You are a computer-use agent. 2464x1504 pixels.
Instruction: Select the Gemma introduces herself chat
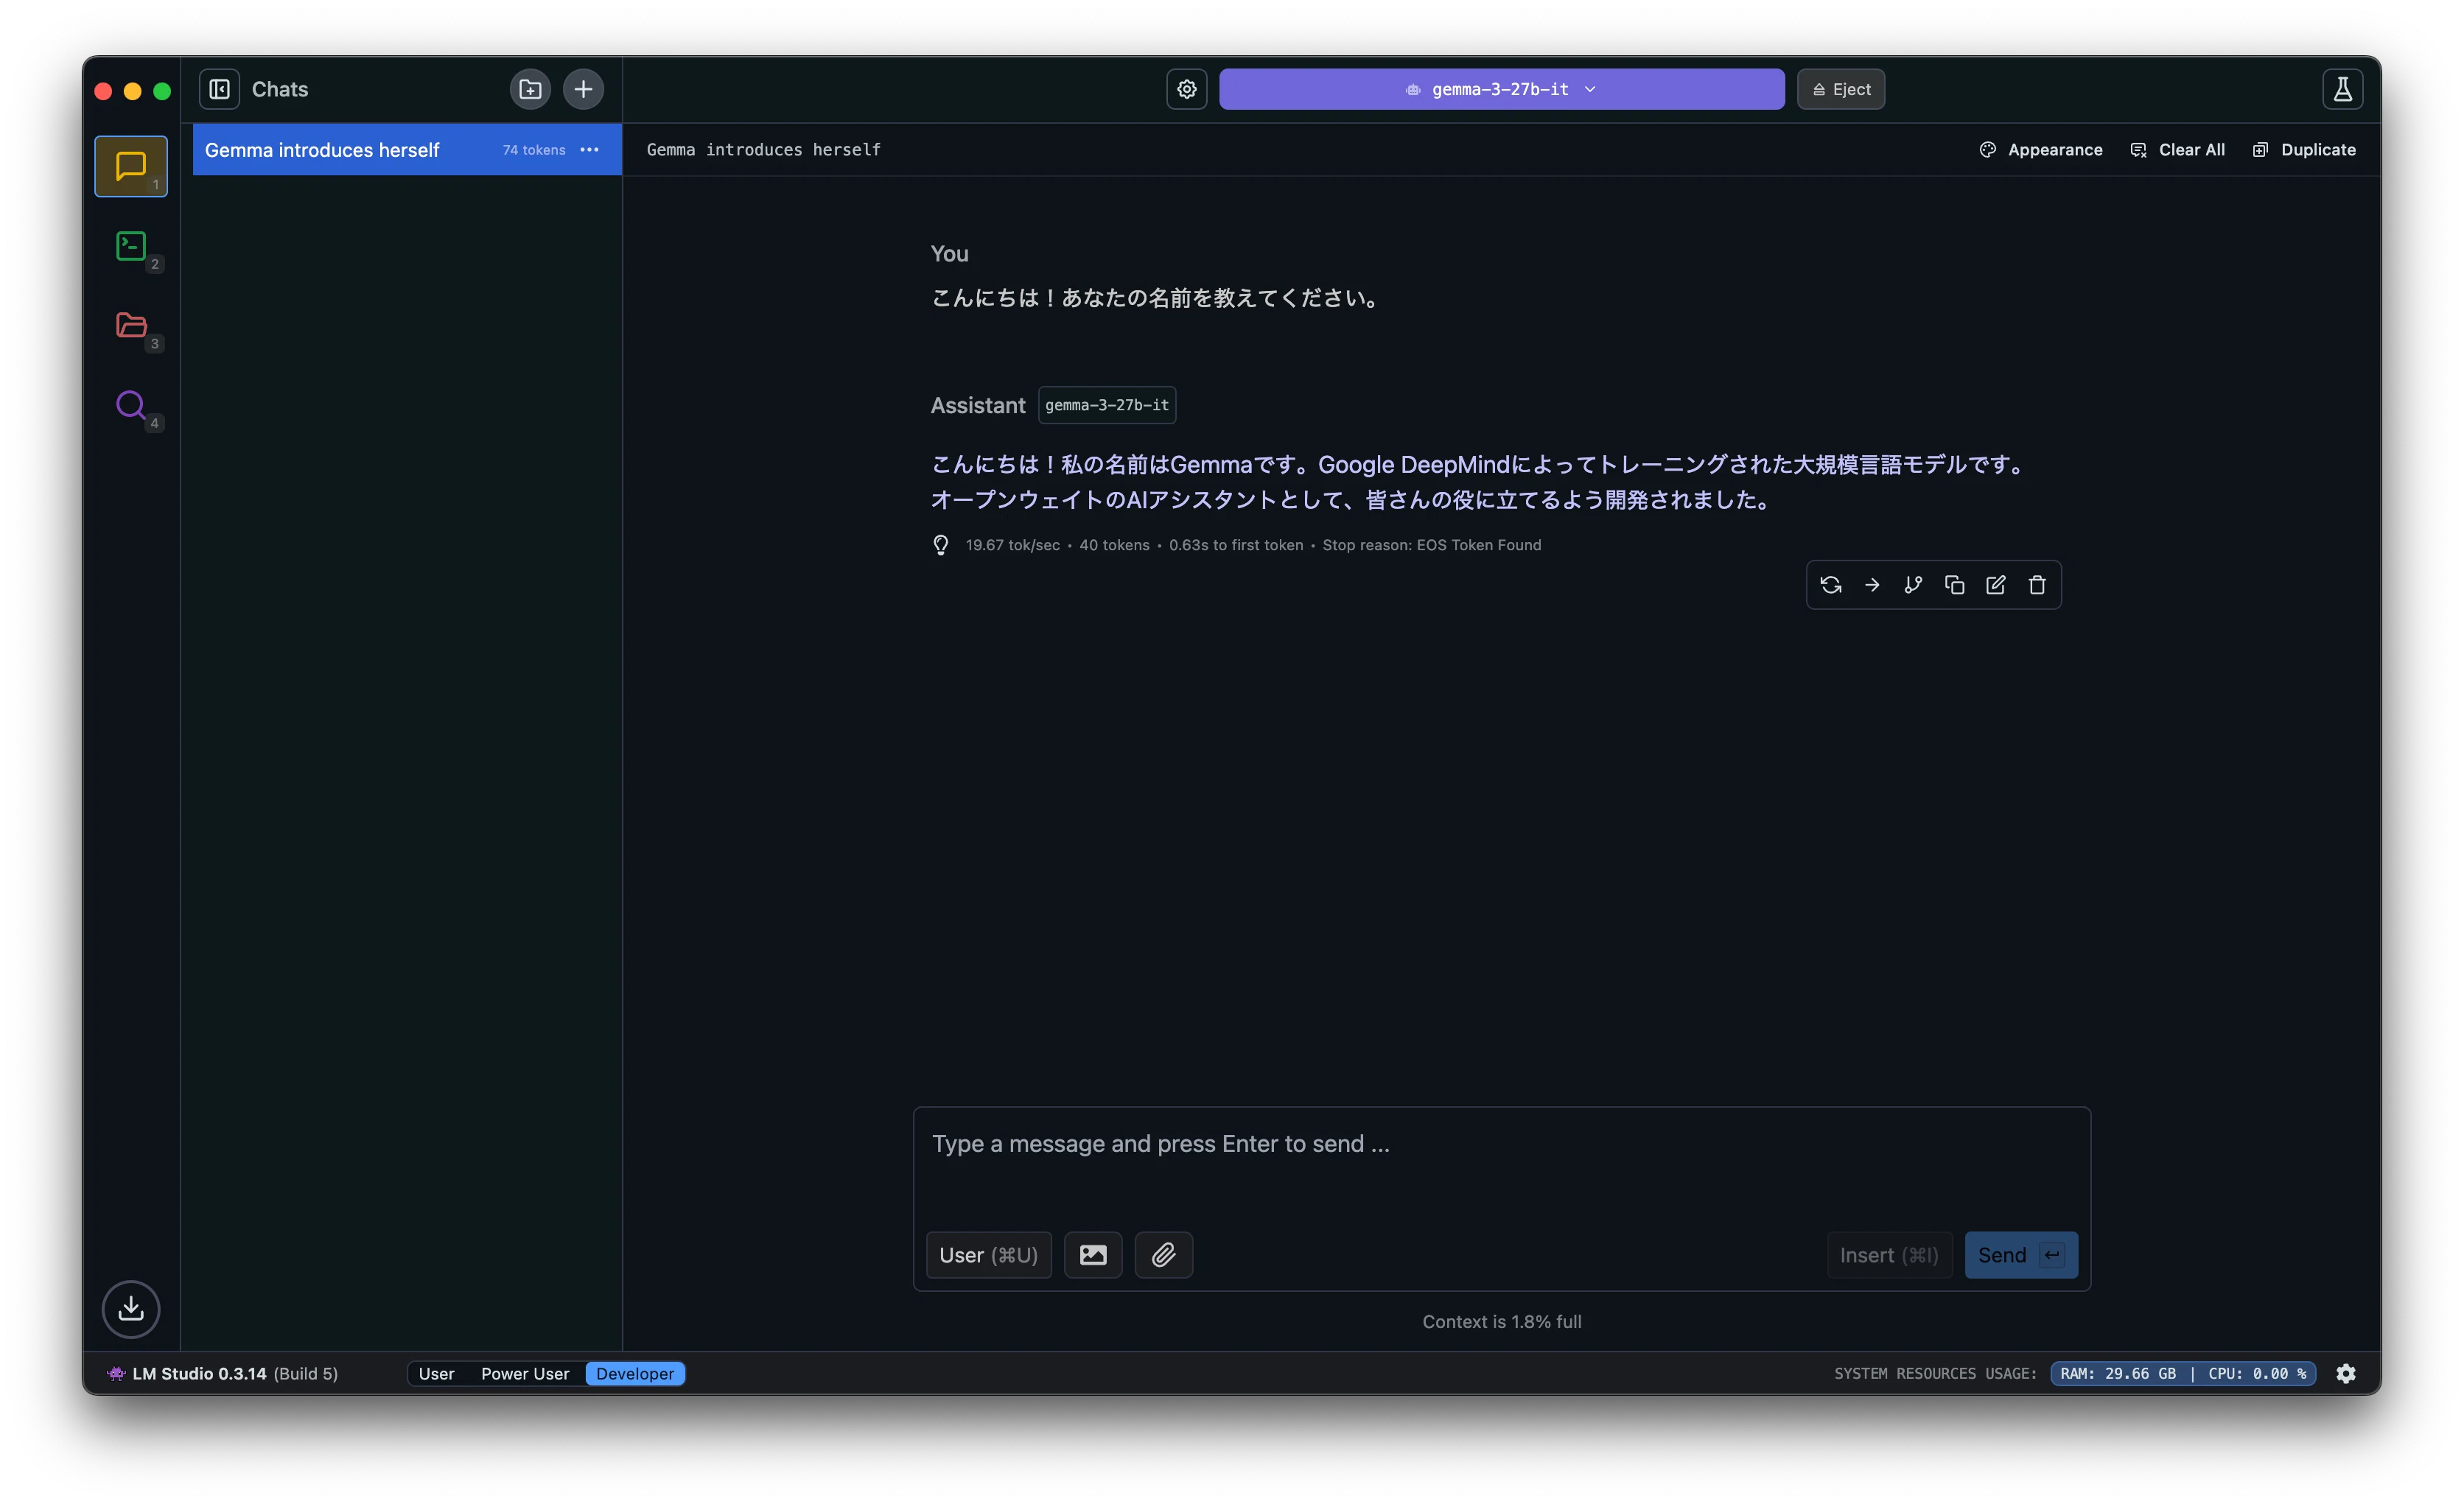(x=407, y=150)
